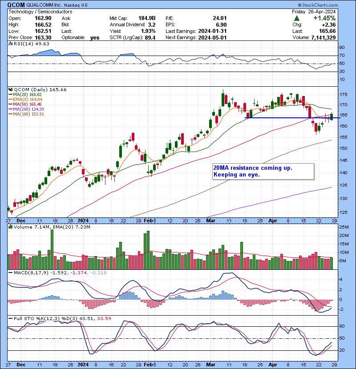The height and width of the screenshot is (369, 356).
Task: Click the QCOM (Daily) 165.66 chart label
Action: 40,90
